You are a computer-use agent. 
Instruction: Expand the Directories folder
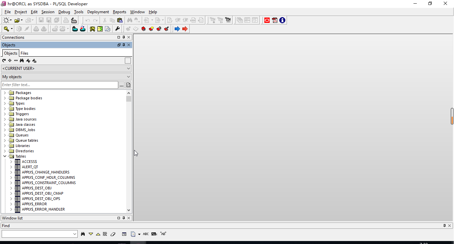pyautogui.click(x=5, y=151)
